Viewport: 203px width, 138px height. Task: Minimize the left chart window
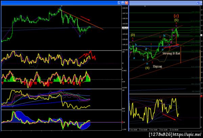119,3
